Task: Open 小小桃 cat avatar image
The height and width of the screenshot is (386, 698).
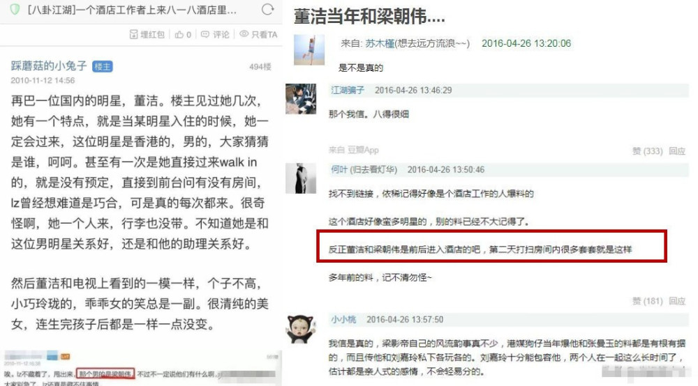Action: (x=301, y=329)
